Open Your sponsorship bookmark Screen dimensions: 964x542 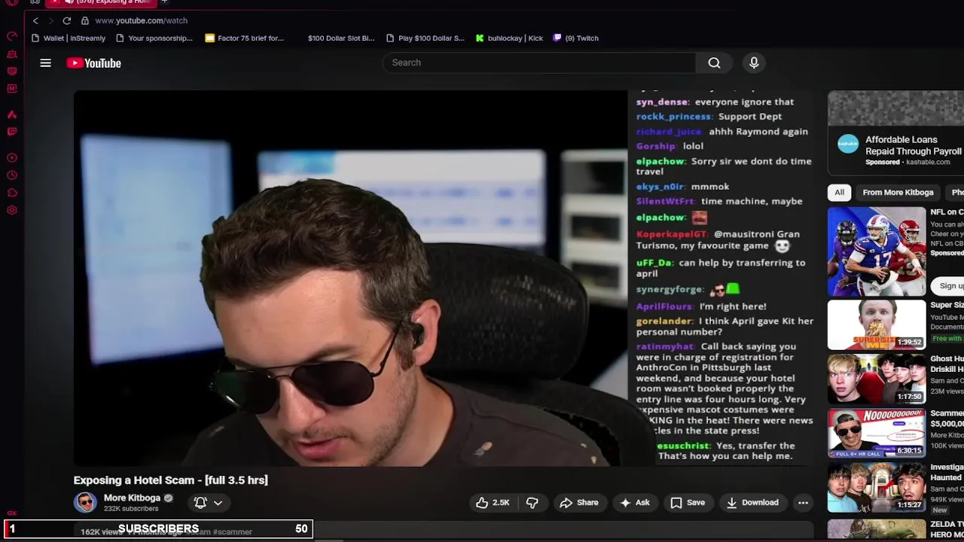(154, 38)
